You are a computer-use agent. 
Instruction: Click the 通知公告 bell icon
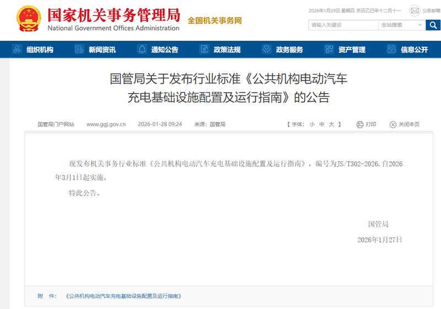[142, 49]
